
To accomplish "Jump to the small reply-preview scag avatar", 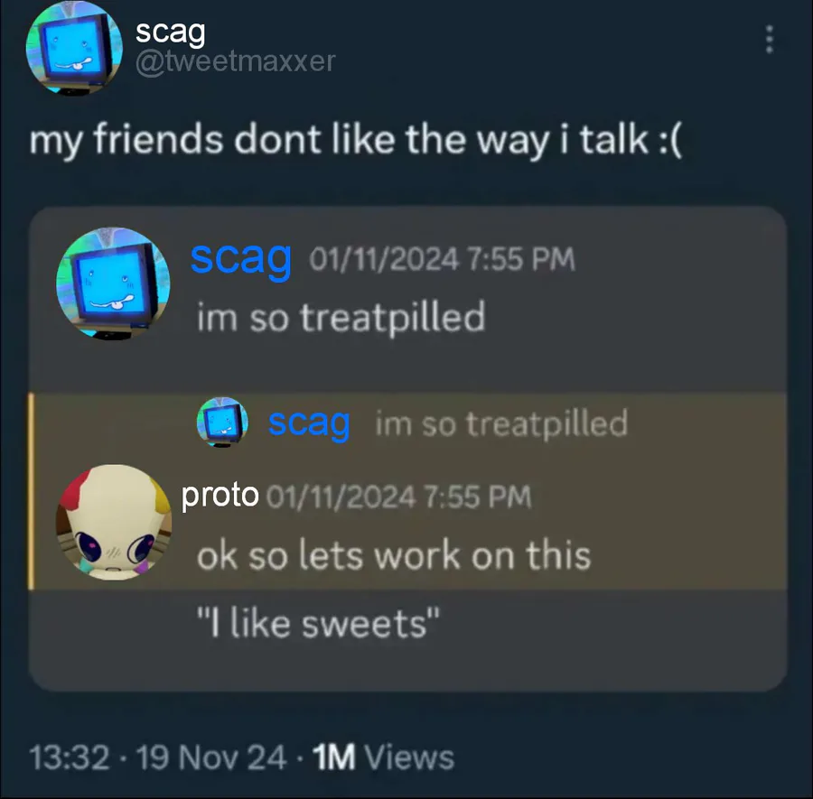I will pos(222,422).
